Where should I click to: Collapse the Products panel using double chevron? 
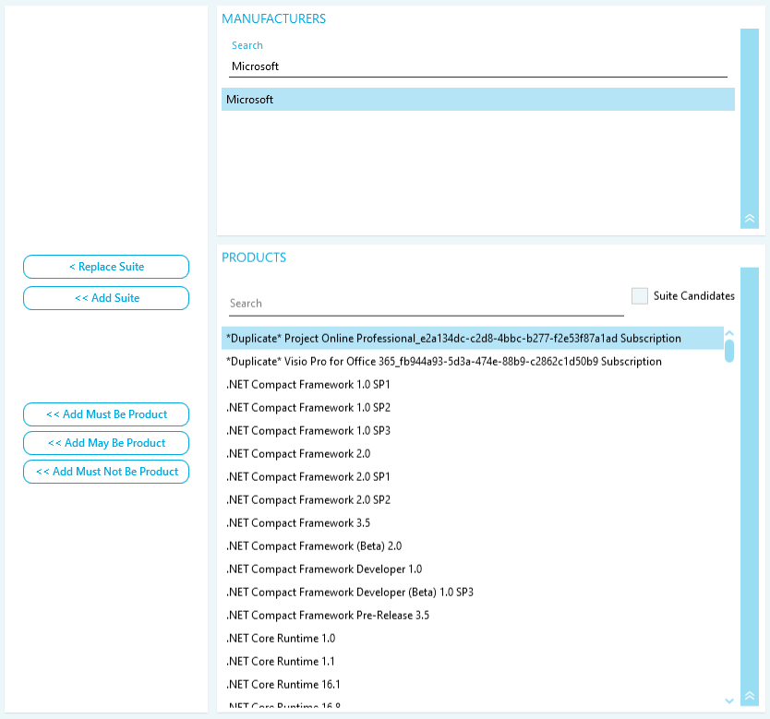point(749,696)
